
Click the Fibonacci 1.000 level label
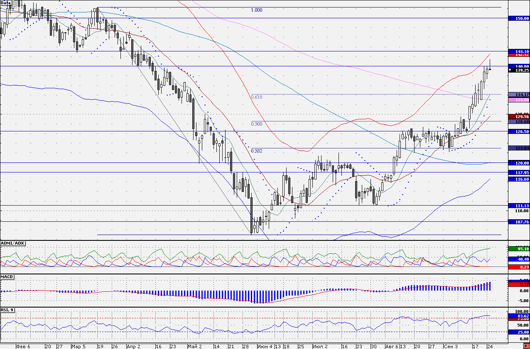point(257,10)
